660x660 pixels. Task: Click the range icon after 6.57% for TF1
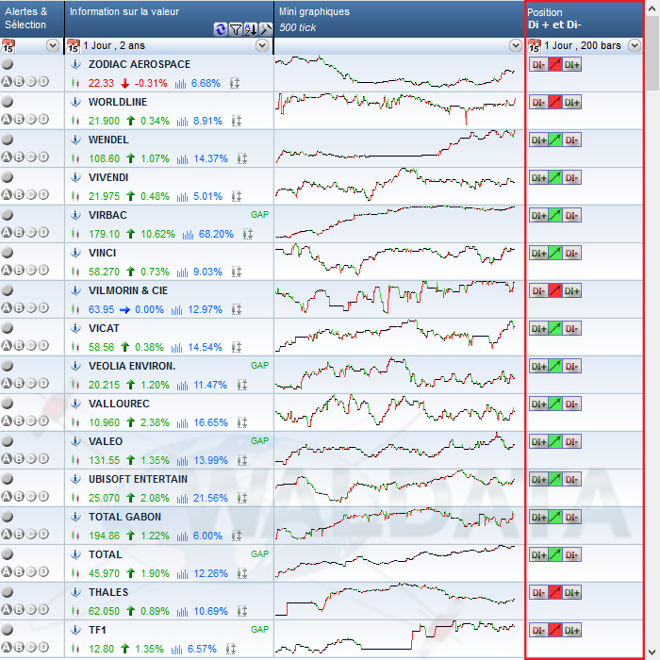(x=231, y=649)
